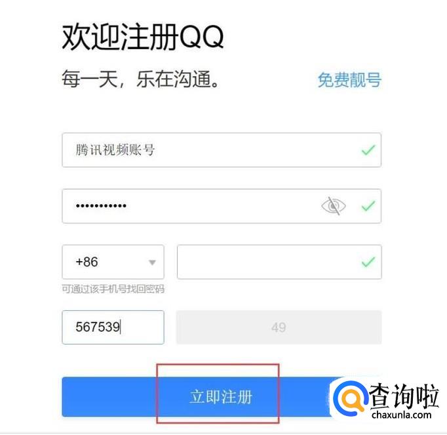Click the chaxunla.com watermark text

coord(401,414)
